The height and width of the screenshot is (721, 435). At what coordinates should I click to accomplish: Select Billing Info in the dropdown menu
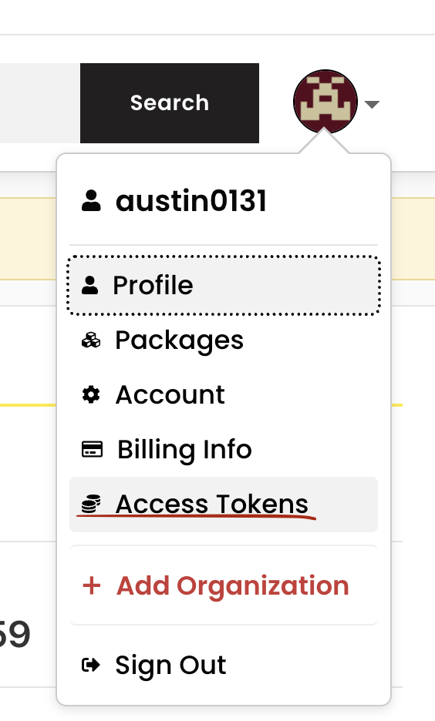click(224, 449)
